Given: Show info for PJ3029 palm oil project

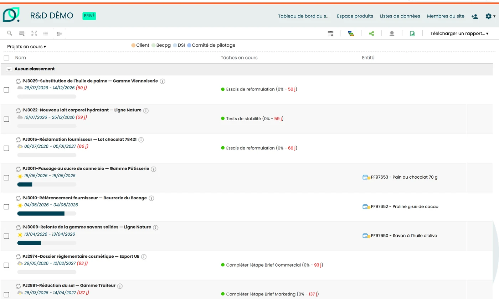Looking at the screenshot, I should pos(163,81).
